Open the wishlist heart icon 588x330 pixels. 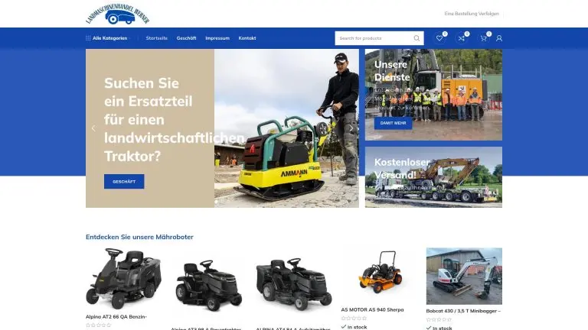click(x=439, y=38)
